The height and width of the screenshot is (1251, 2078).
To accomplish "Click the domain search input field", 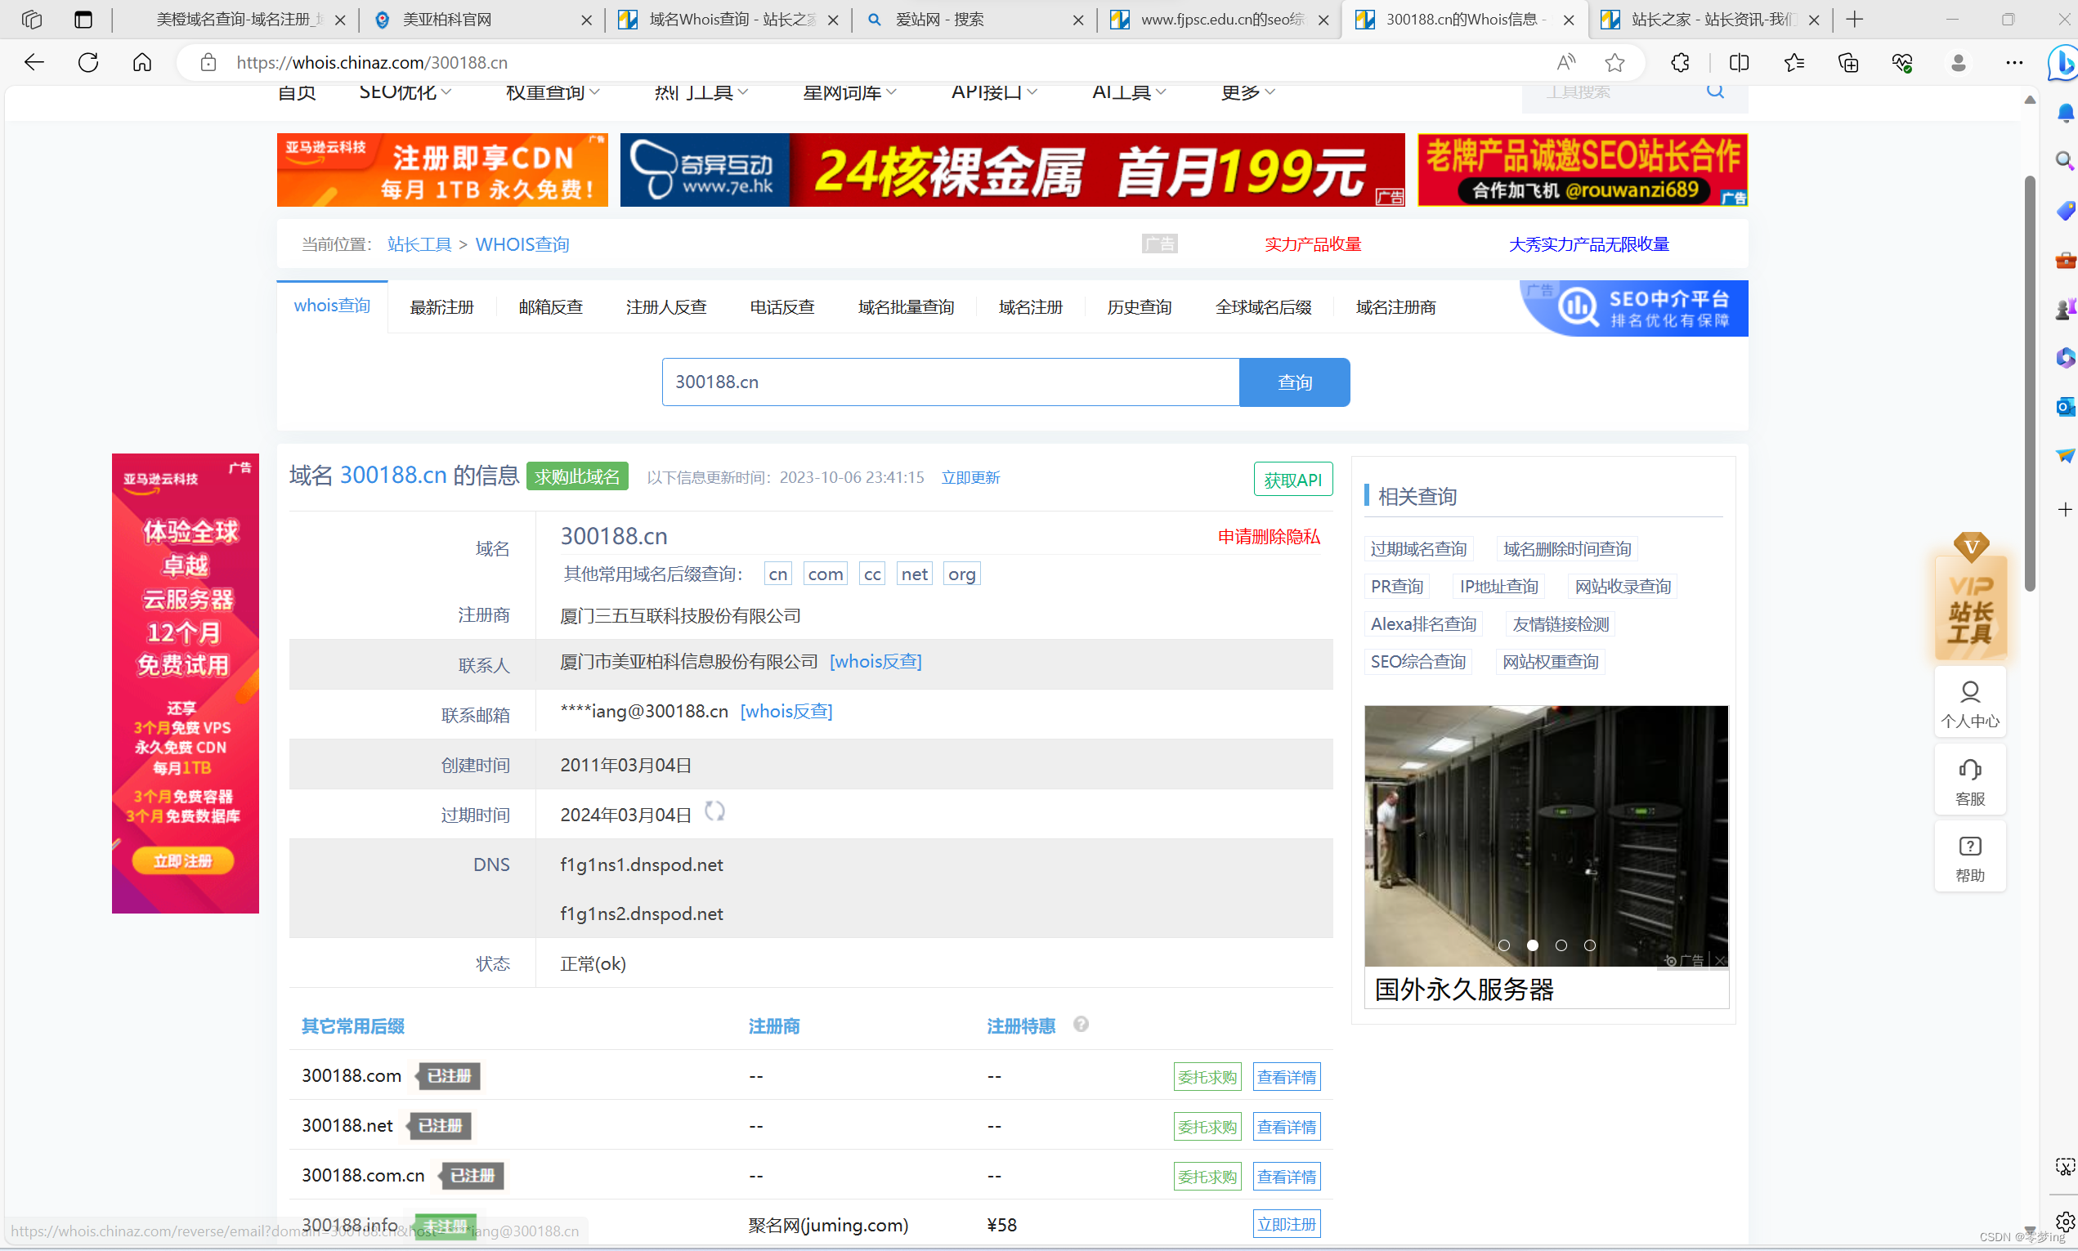I will coord(950,382).
